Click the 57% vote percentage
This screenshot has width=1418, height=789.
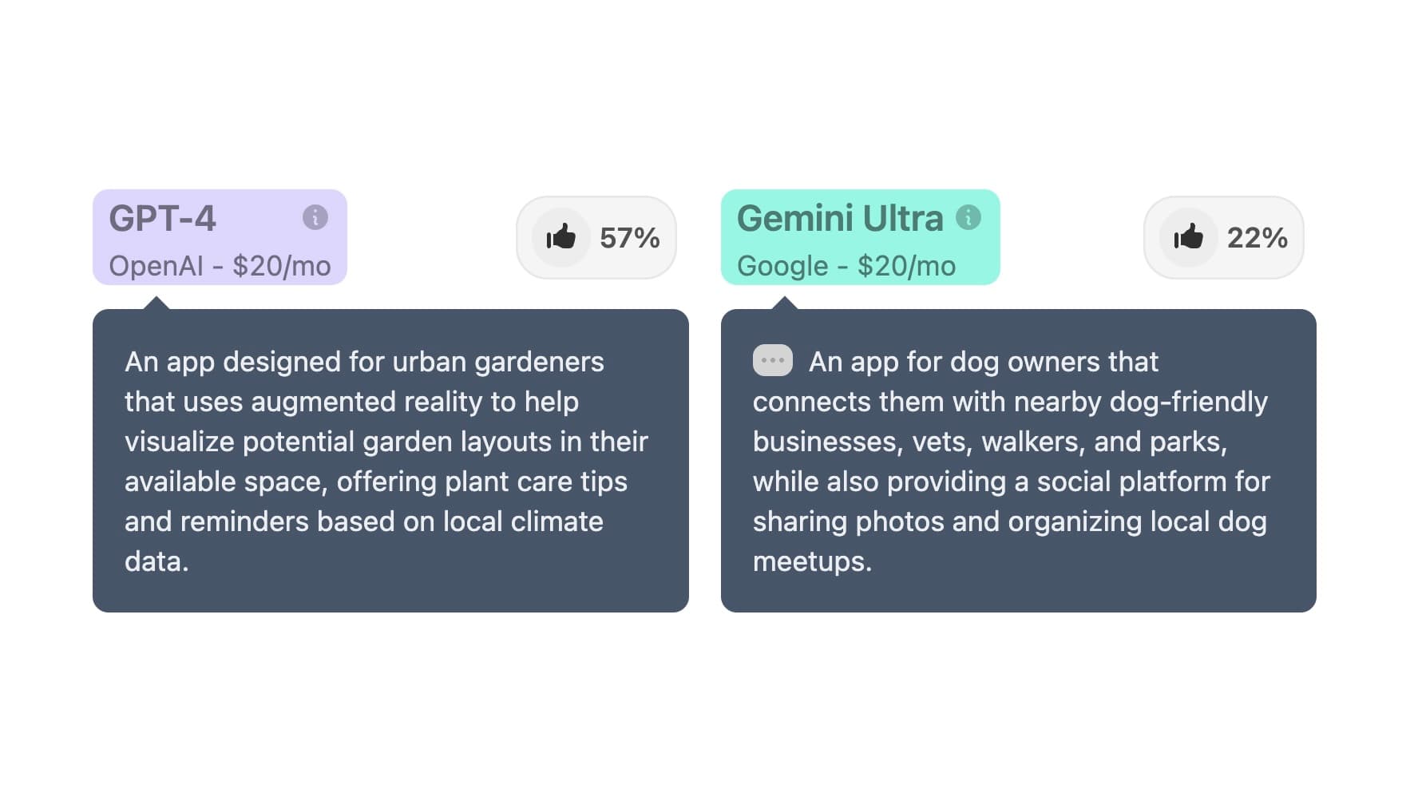(629, 238)
